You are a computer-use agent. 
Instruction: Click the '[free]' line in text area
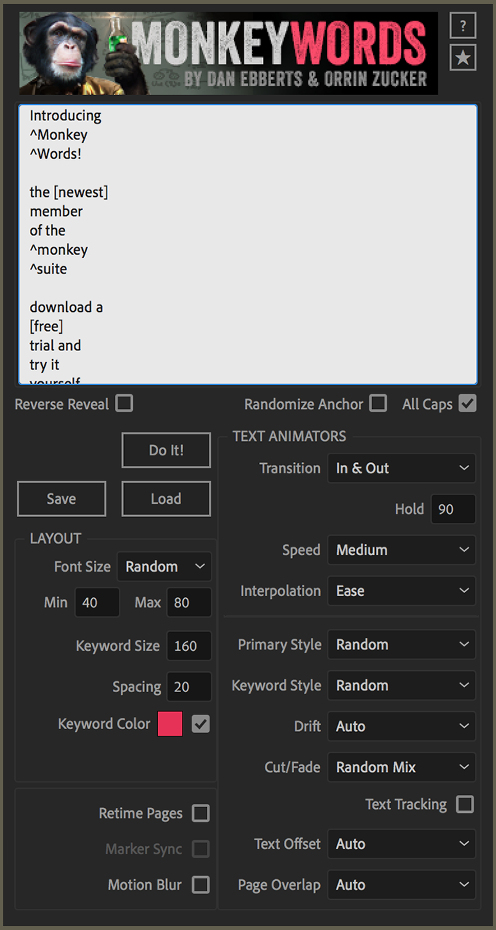[x=46, y=327]
